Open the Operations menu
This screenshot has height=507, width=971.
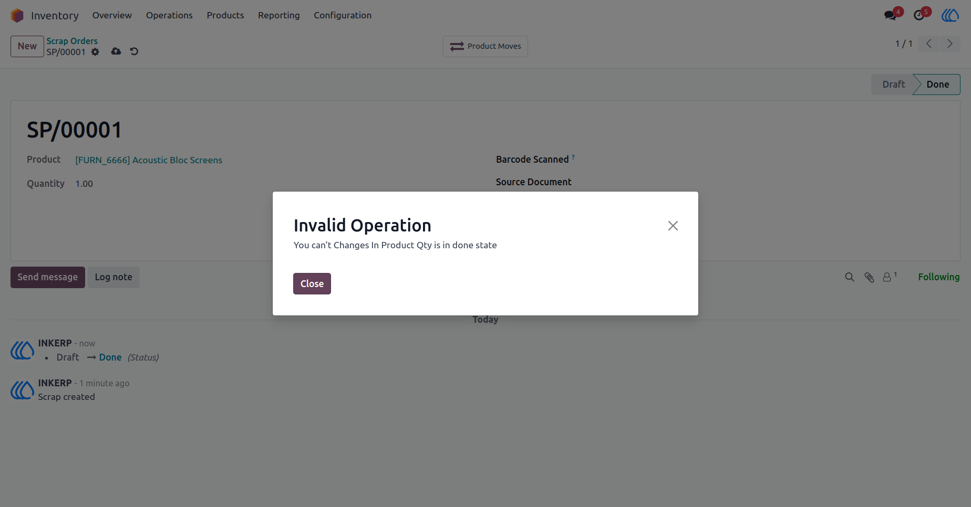(169, 15)
